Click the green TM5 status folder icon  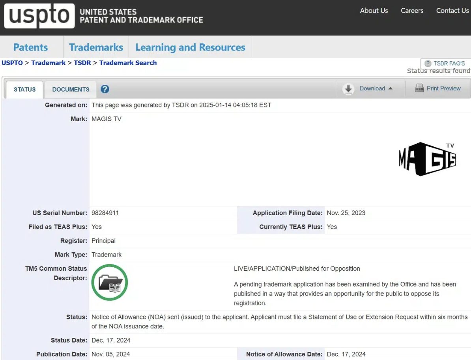pyautogui.click(x=110, y=283)
